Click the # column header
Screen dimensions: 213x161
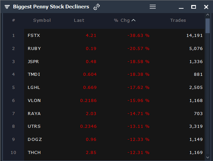pos(13,20)
